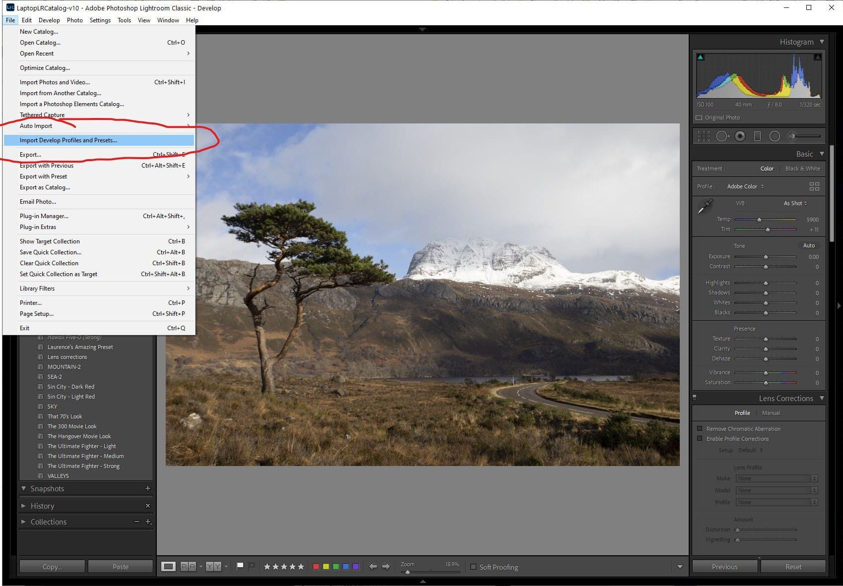Open the Spot Removal tool

point(722,136)
